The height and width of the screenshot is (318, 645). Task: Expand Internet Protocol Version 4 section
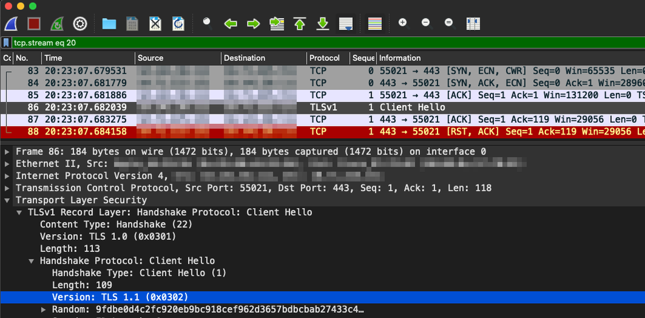6,176
